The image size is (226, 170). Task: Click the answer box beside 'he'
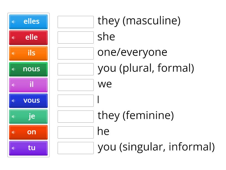pos(75,132)
